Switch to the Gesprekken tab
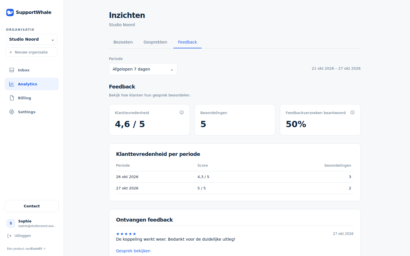The height and width of the screenshot is (256, 410). click(x=155, y=42)
